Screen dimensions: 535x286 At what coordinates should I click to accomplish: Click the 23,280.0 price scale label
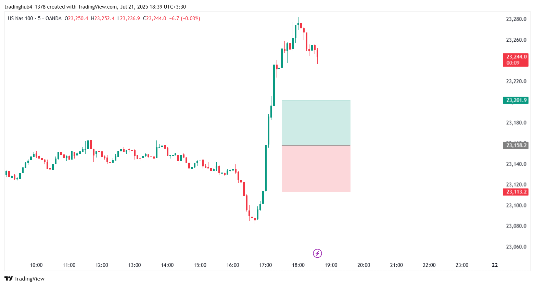pyautogui.click(x=516, y=19)
